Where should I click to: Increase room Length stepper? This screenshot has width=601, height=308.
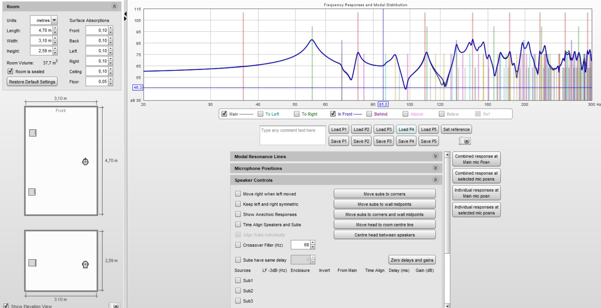pos(55,29)
